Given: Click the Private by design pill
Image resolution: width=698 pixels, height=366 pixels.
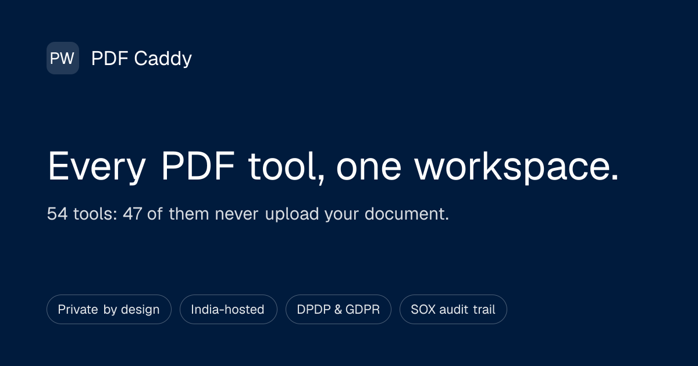Looking at the screenshot, I should [x=109, y=310].
